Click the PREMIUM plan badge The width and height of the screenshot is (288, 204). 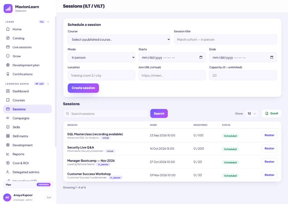(x=44, y=185)
